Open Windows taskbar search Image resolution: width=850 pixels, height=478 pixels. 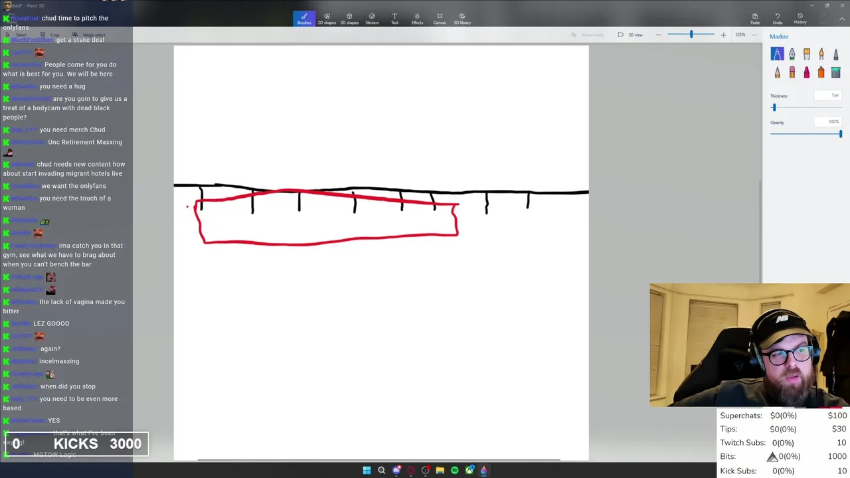(x=381, y=470)
